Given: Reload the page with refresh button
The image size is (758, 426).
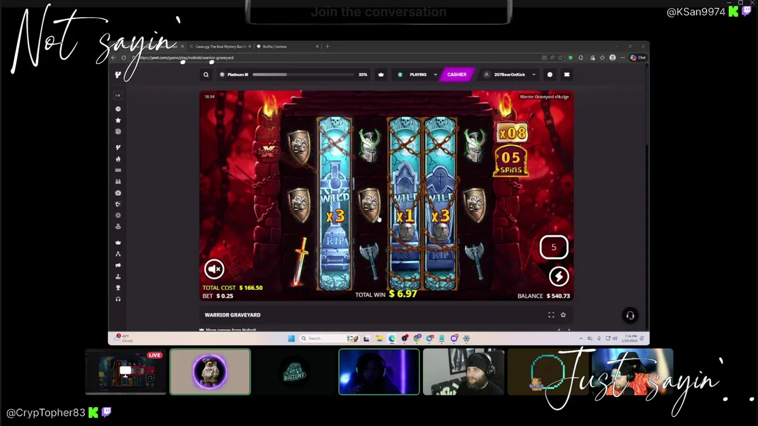Looking at the screenshot, I should [x=124, y=57].
